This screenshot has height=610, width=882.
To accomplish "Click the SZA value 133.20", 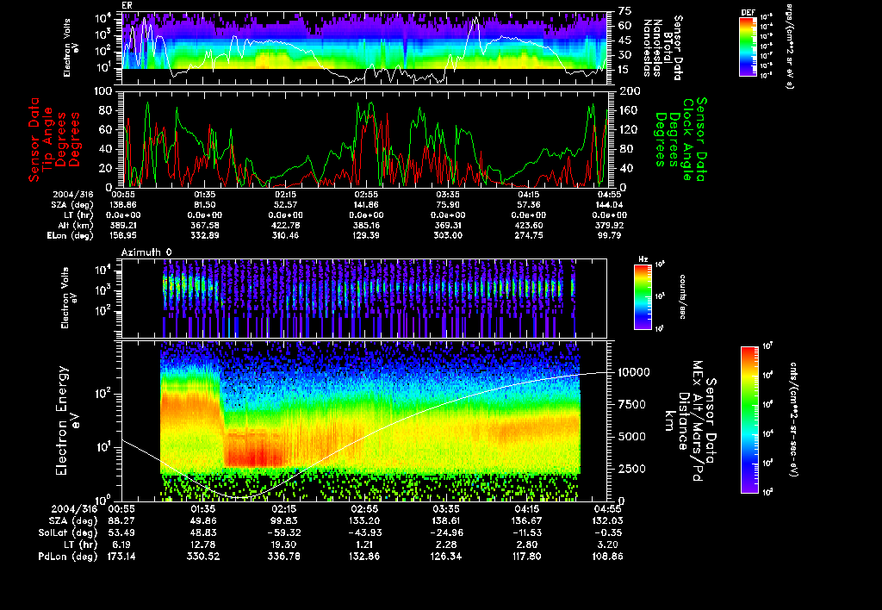I will pyautogui.click(x=364, y=520).
